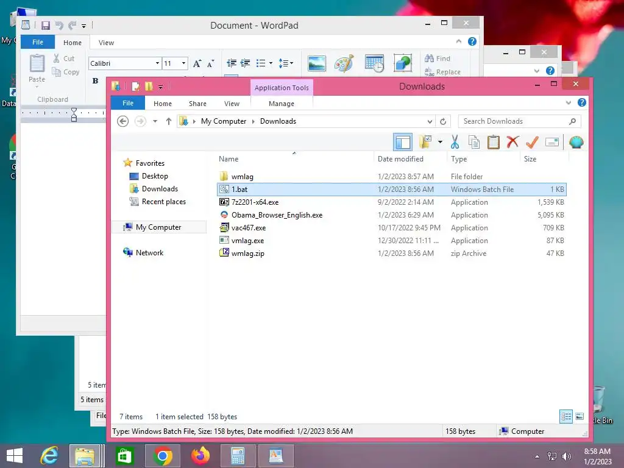Click the globe shell icon in Downloads toolbar
Screen dimensions: 624x468
pos(576,142)
